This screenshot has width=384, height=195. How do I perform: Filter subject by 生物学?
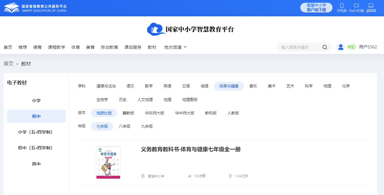point(102,100)
